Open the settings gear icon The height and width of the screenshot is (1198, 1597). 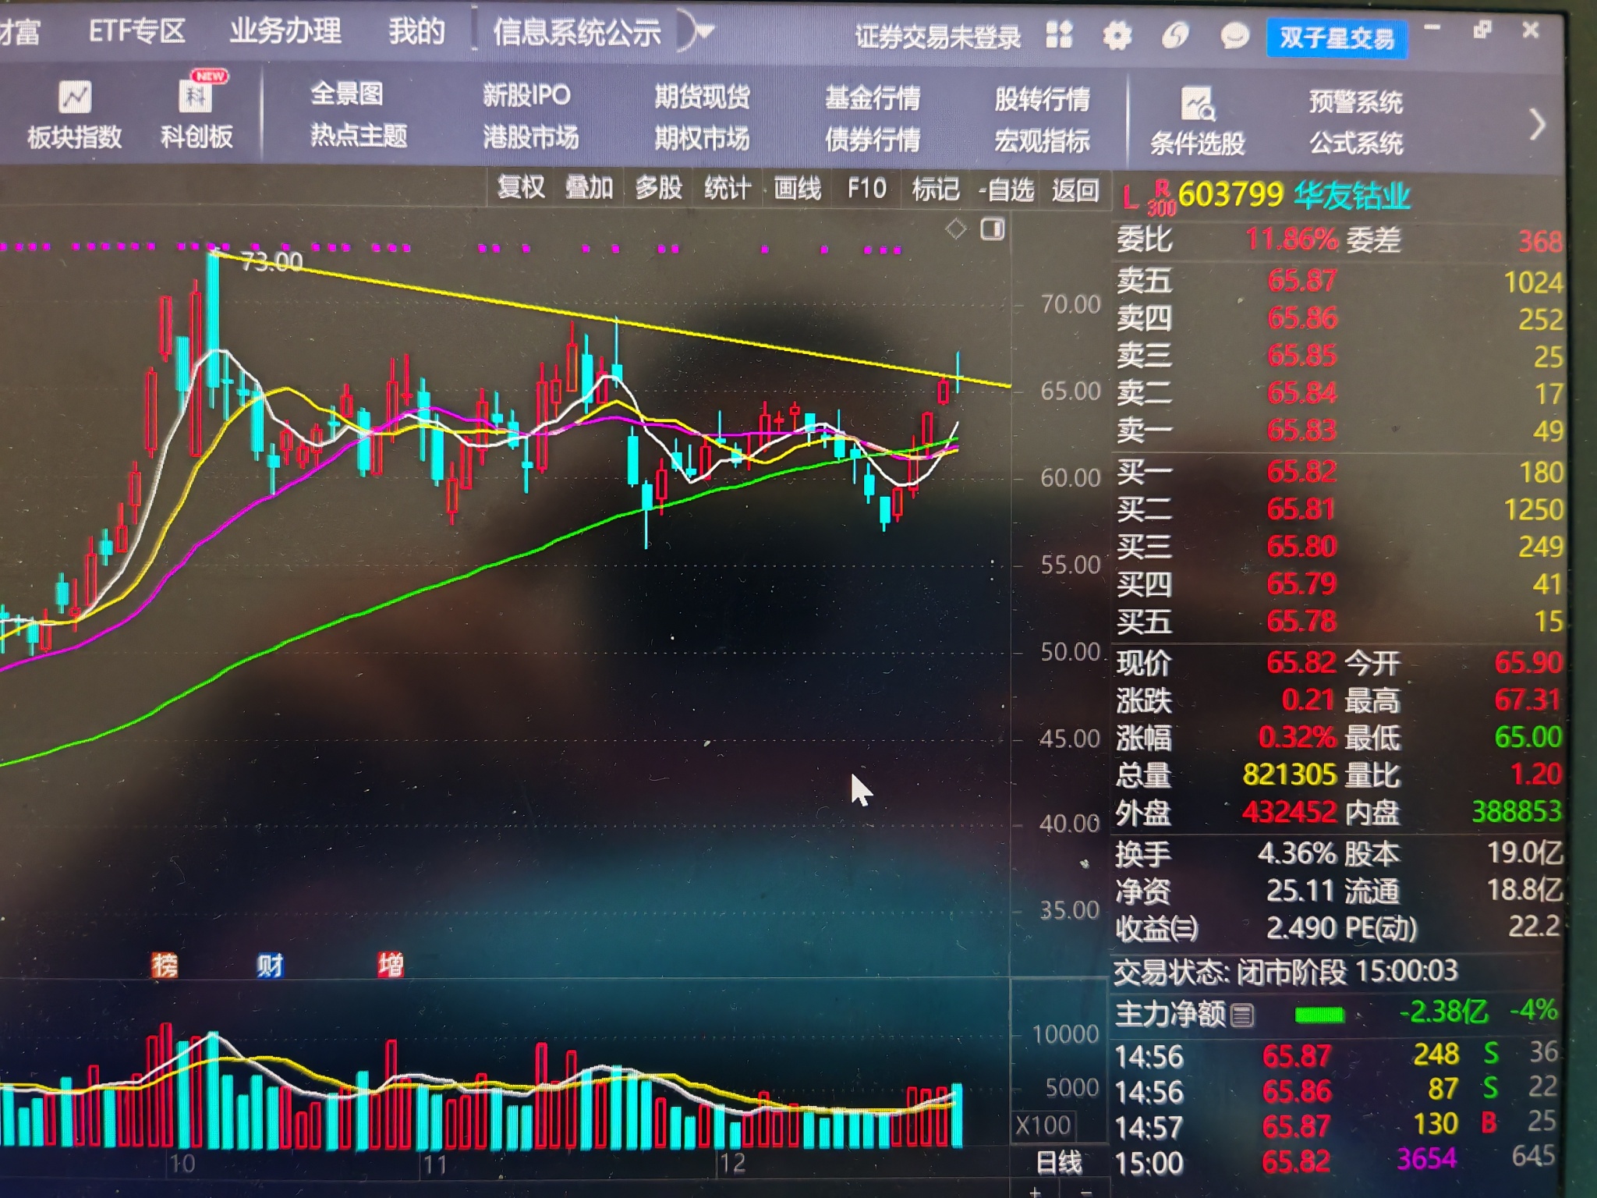point(1117,36)
